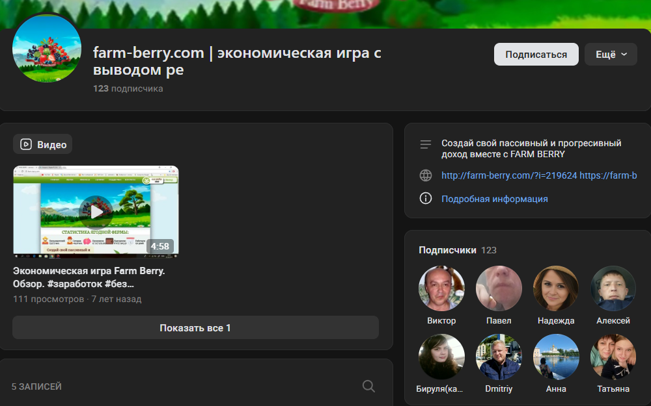Click the name Анна
651x406 pixels.
(x=556, y=389)
